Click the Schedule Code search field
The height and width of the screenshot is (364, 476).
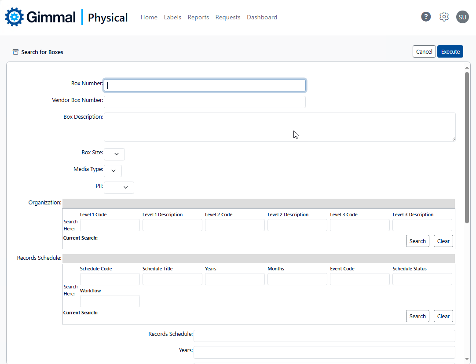coord(110,279)
